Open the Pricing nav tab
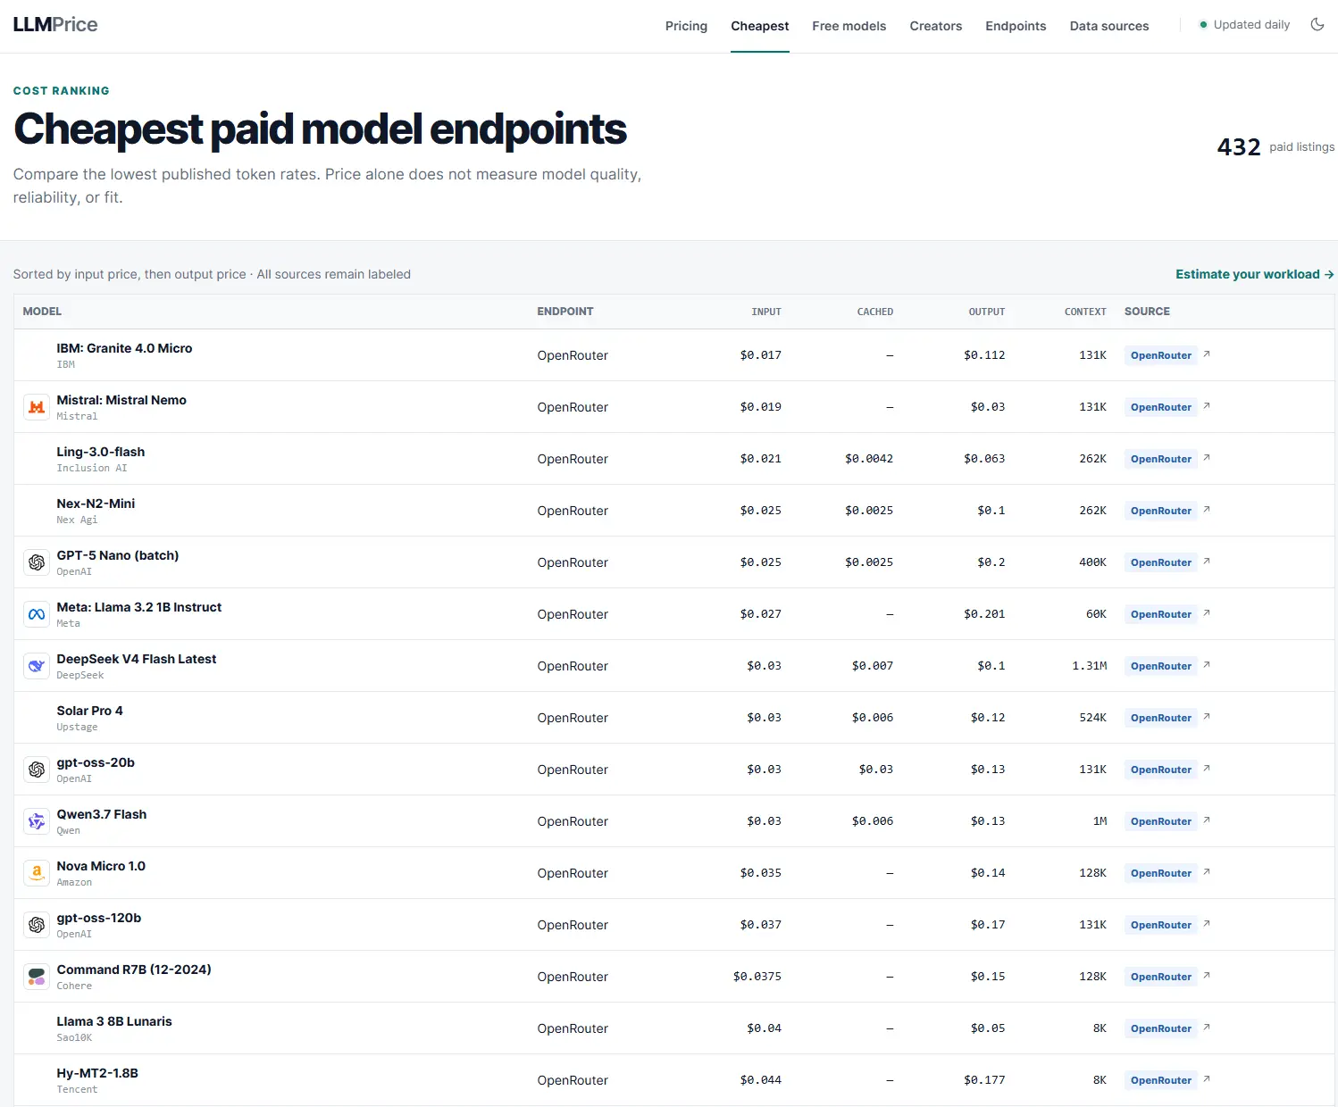The image size is (1338, 1107). 686,26
